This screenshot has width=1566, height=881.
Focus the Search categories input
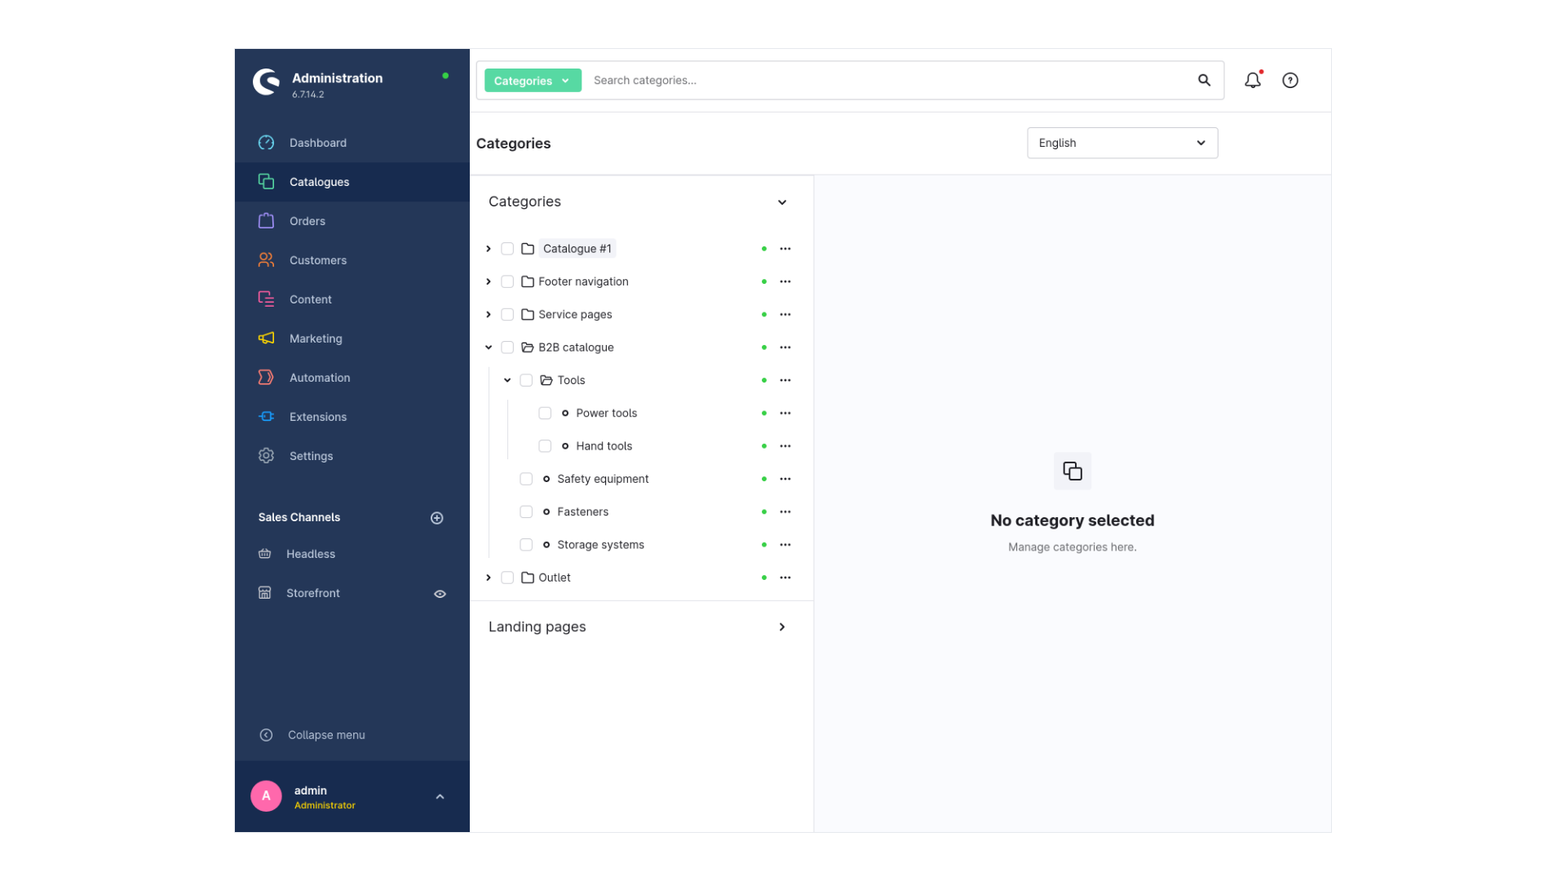pos(889,80)
